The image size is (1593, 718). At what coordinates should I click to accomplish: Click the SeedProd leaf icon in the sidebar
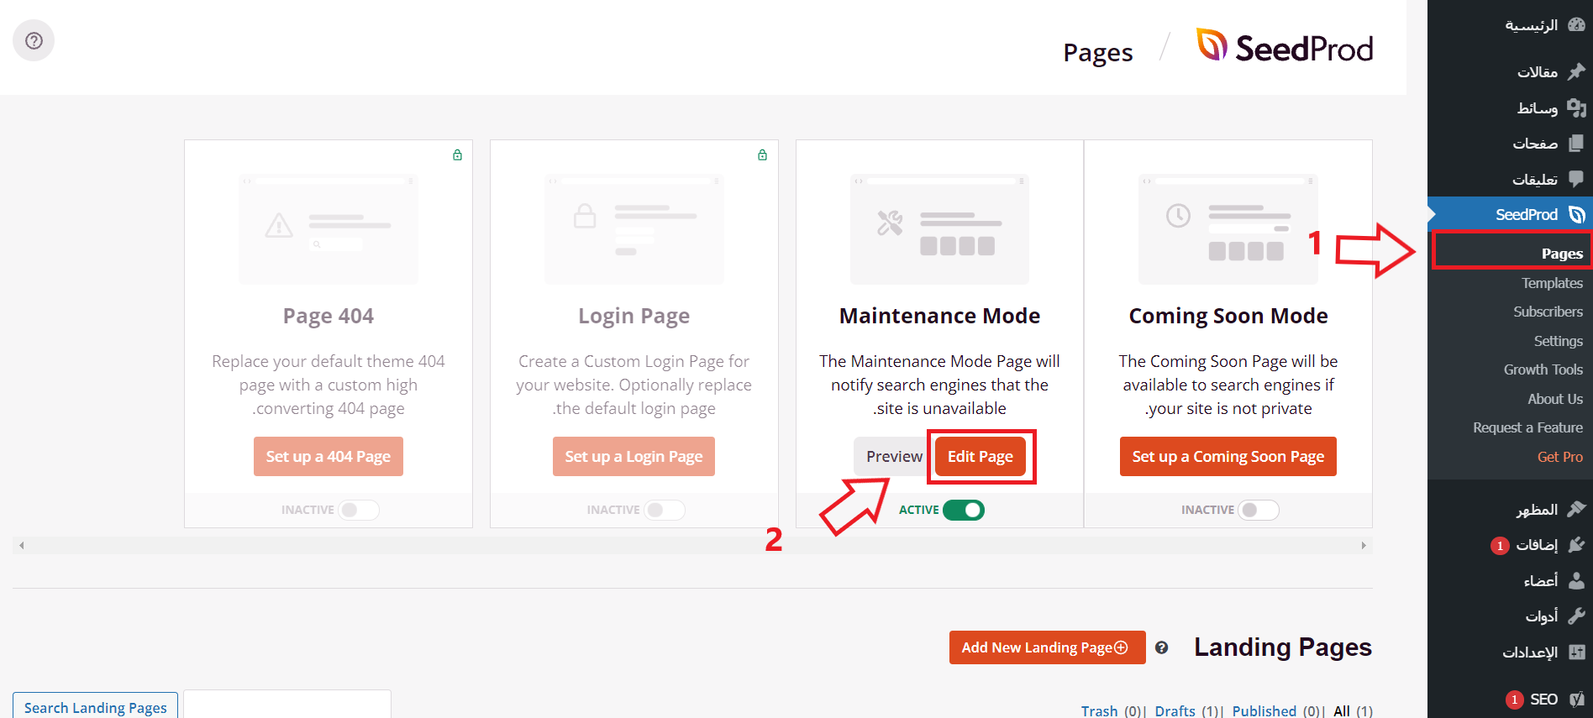(x=1577, y=215)
